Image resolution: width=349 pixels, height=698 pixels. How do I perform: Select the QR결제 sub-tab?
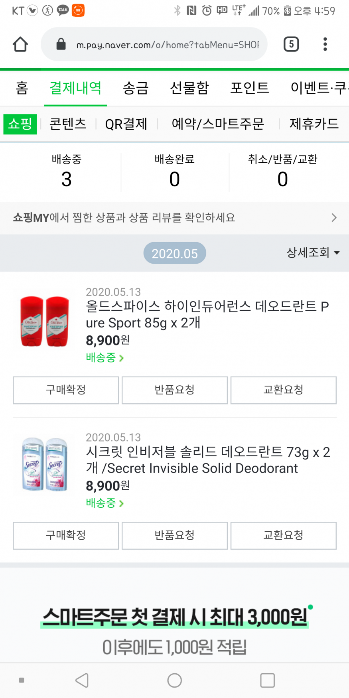pyautogui.click(x=126, y=124)
